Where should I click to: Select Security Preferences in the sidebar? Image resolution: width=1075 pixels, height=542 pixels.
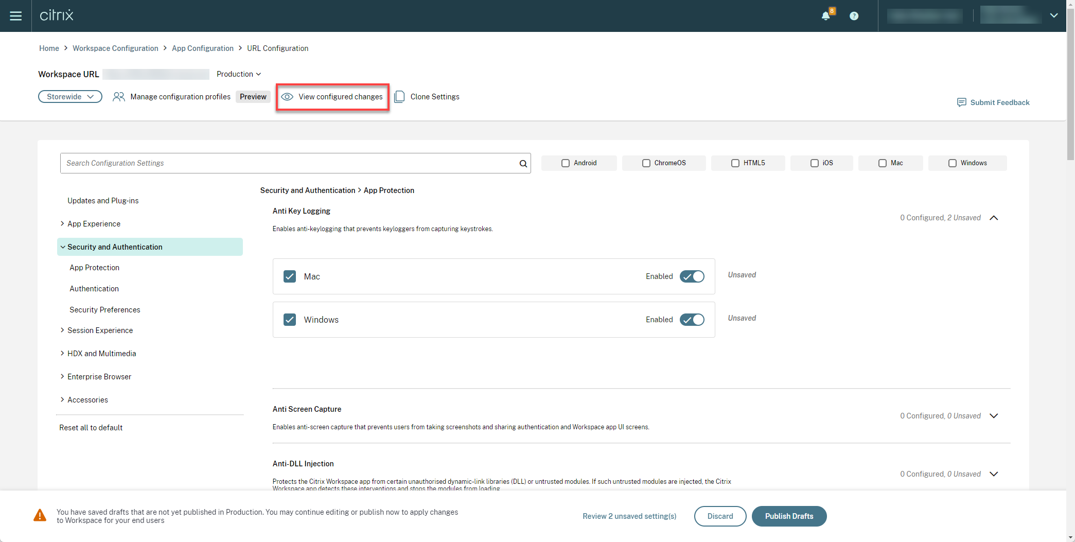click(x=104, y=309)
